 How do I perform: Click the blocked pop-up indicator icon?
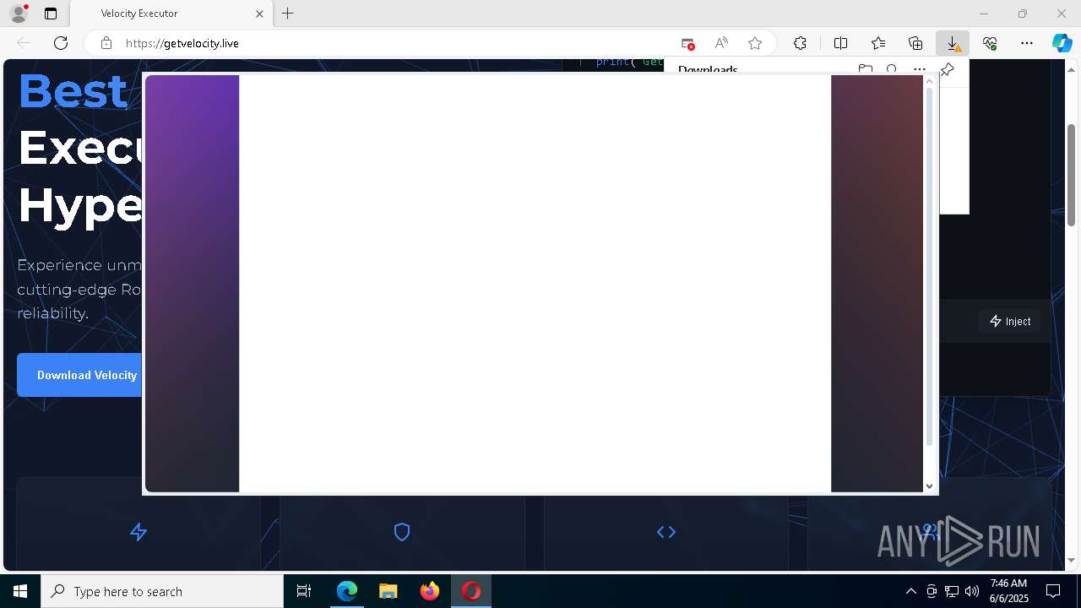coord(687,43)
